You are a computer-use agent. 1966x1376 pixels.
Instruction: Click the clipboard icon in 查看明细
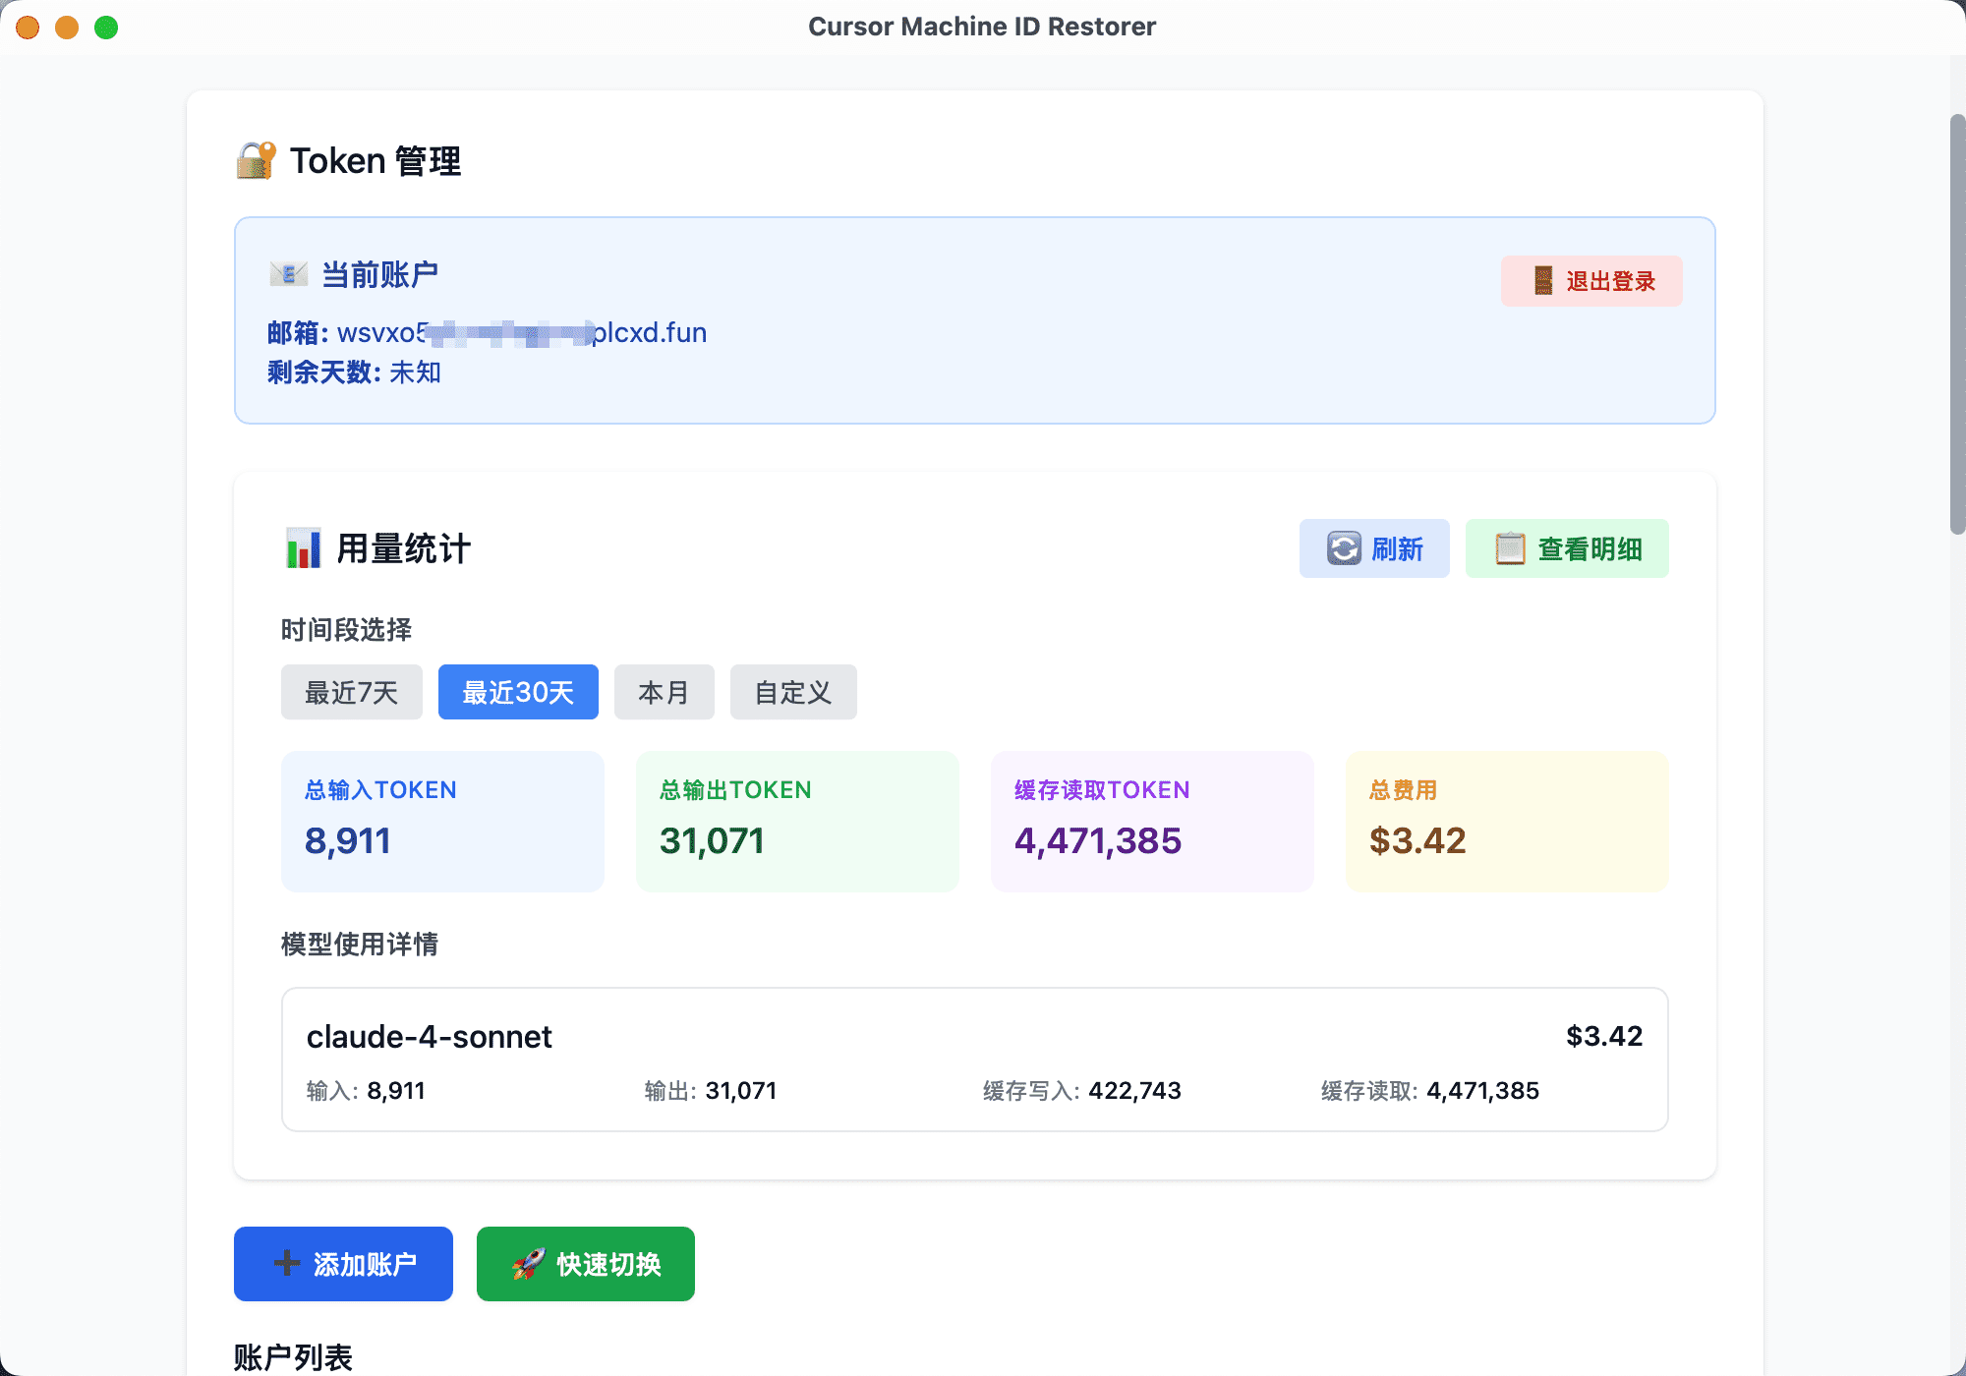(x=1510, y=548)
